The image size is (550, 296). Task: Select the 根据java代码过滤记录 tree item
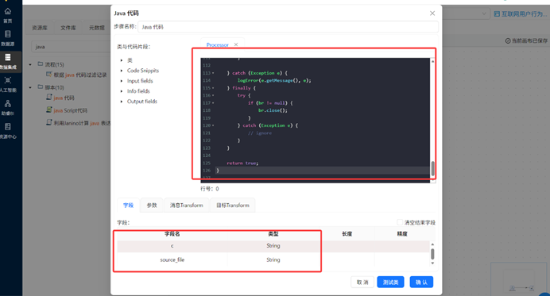coord(80,75)
